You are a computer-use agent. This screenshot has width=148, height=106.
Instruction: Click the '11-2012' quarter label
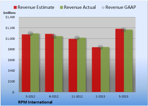coord(77,96)
